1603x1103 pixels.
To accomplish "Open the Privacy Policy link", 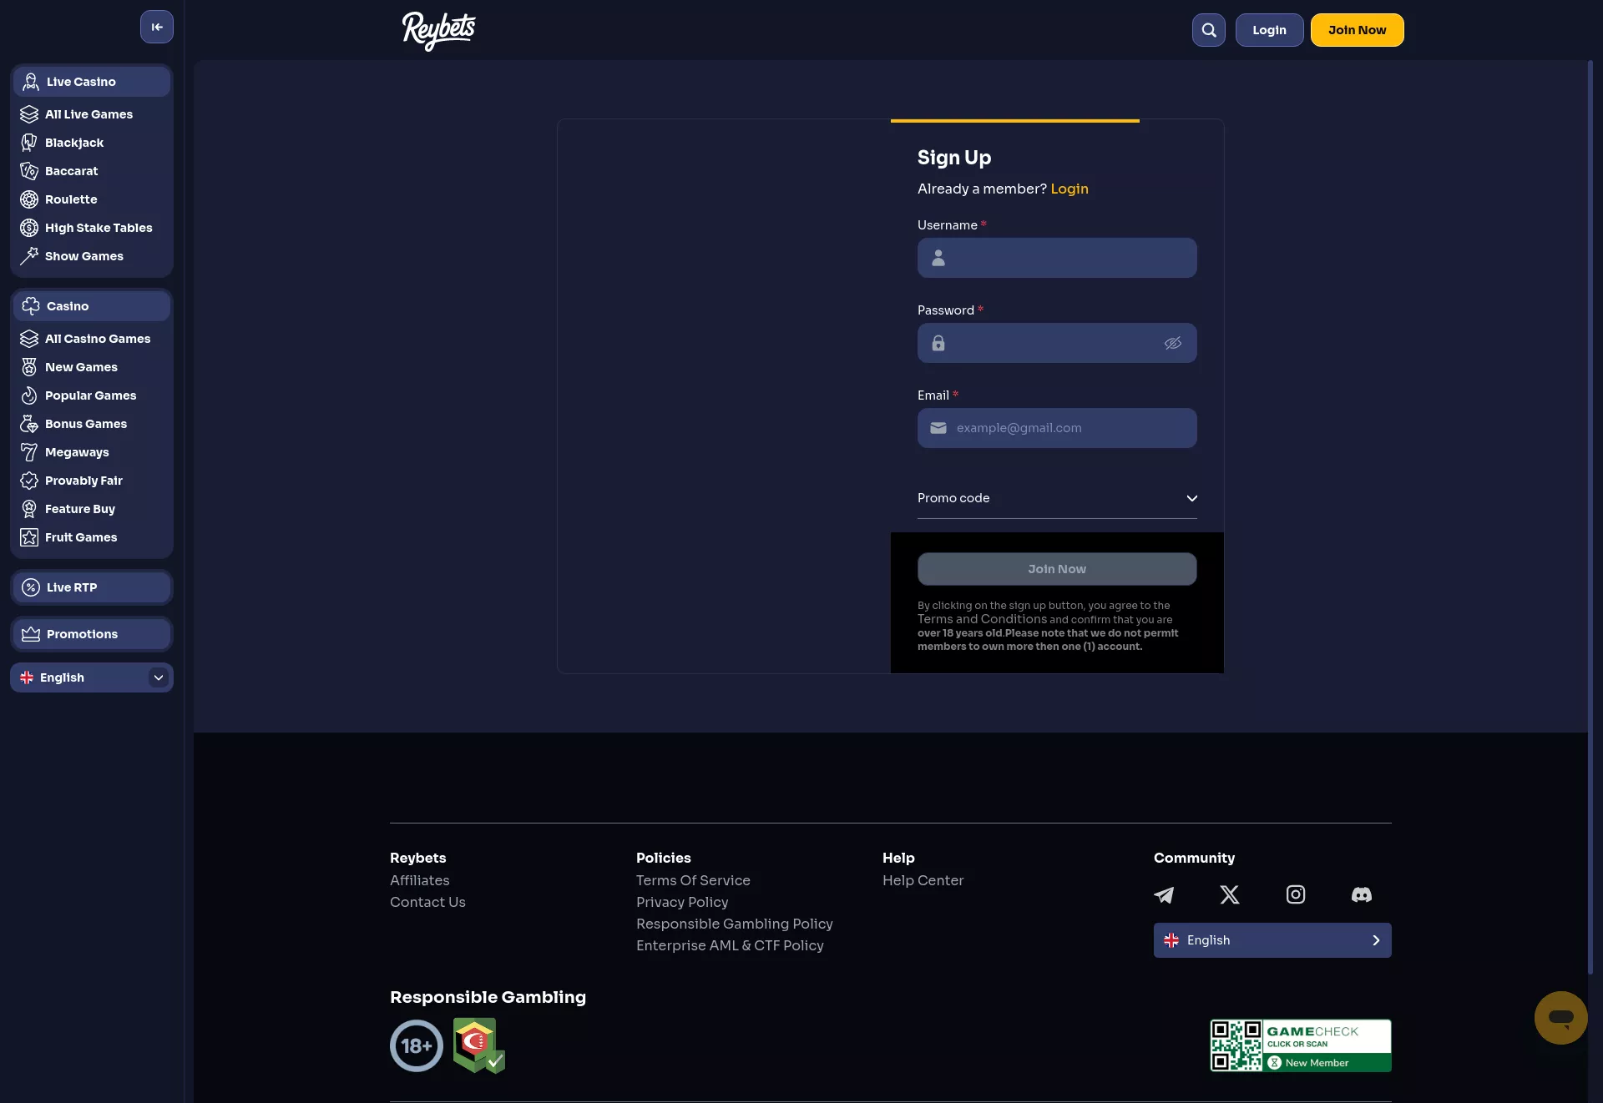I will point(681,902).
